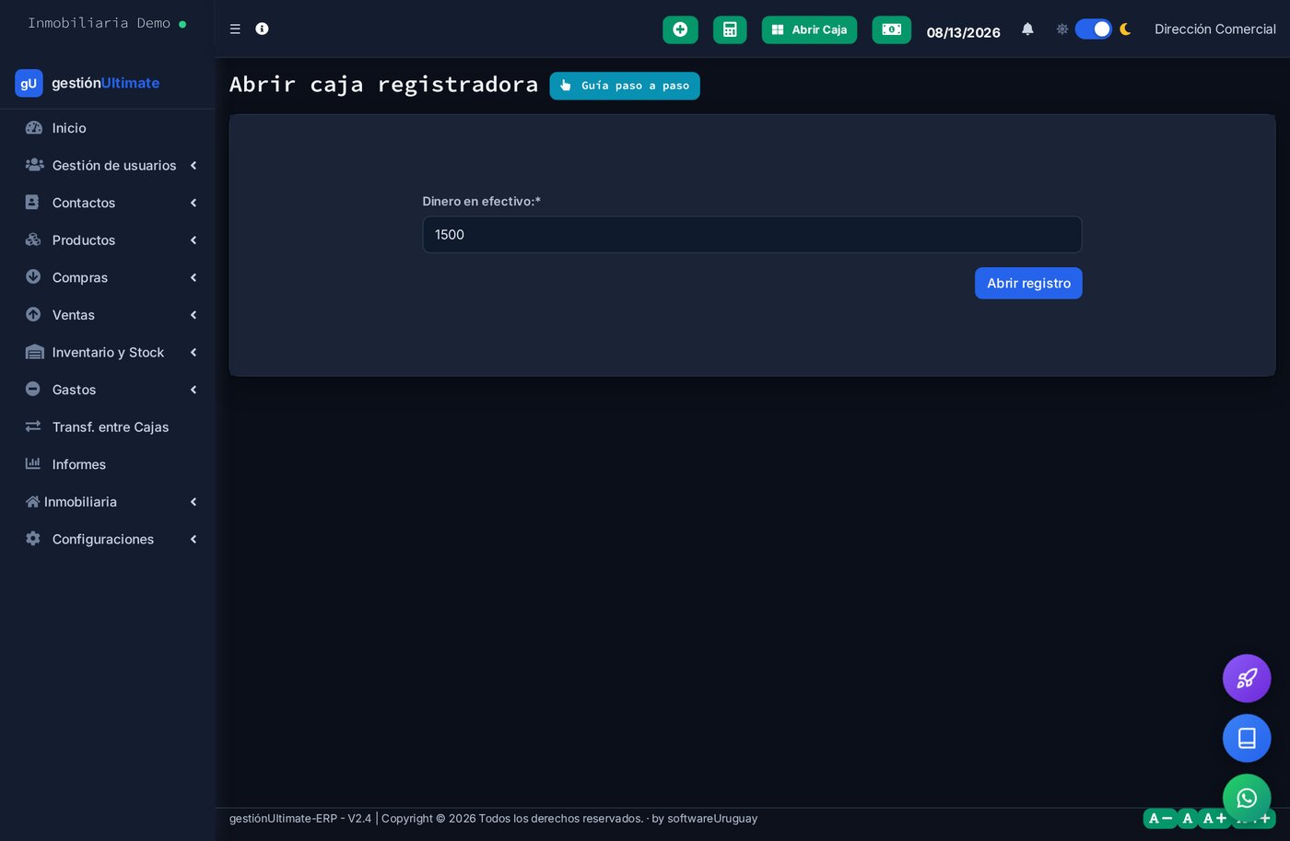Click the gestiónUltimate brand name
Image resolution: width=1290 pixels, height=841 pixels.
point(106,83)
